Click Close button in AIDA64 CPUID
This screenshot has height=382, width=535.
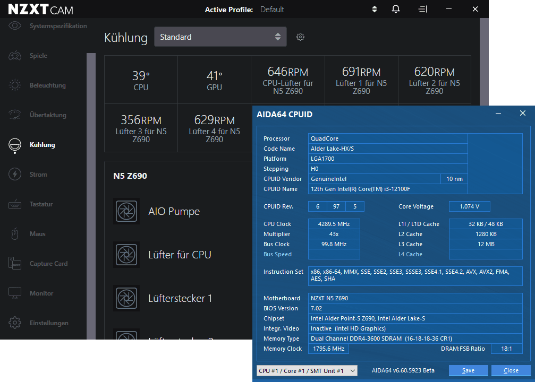point(511,370)
